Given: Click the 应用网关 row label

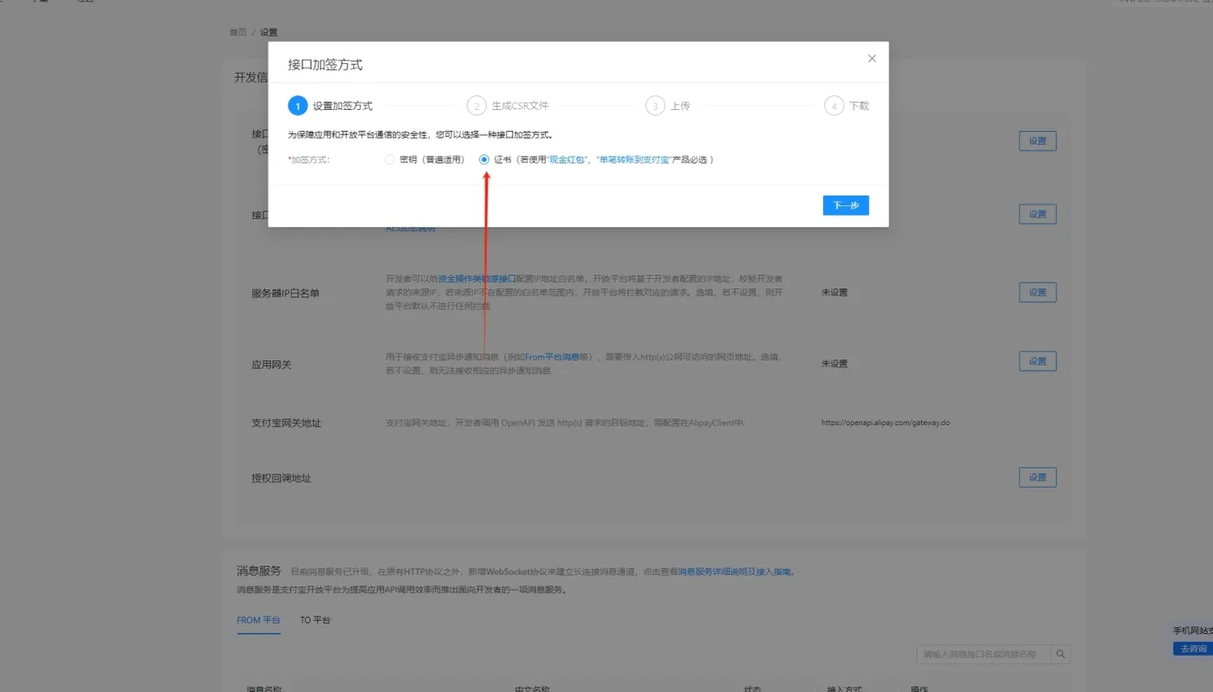Looking at the screenshot, I should (x=271, y=365).
